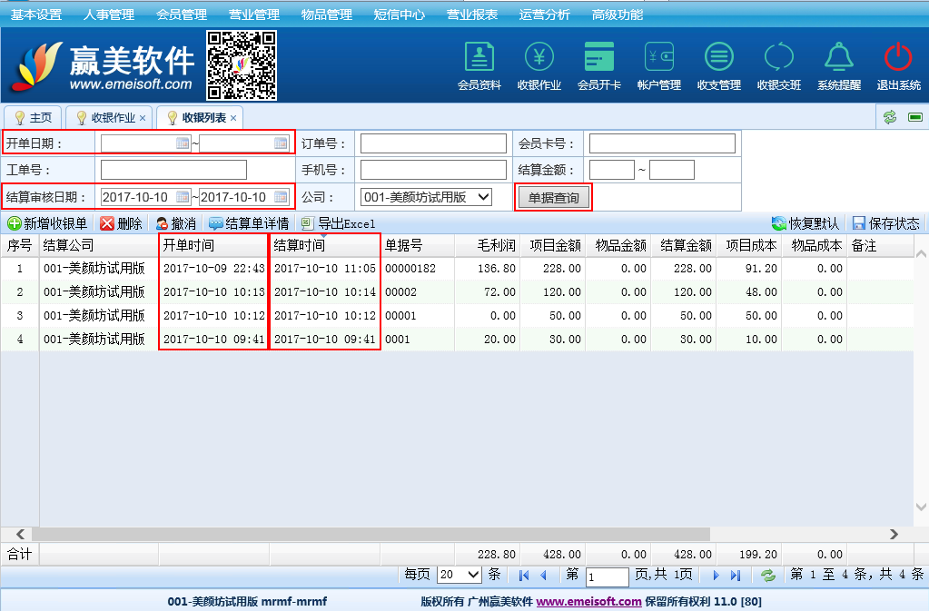Switch to the 主页 tab
The image size is (929, 611).
(x=34, y=118)
